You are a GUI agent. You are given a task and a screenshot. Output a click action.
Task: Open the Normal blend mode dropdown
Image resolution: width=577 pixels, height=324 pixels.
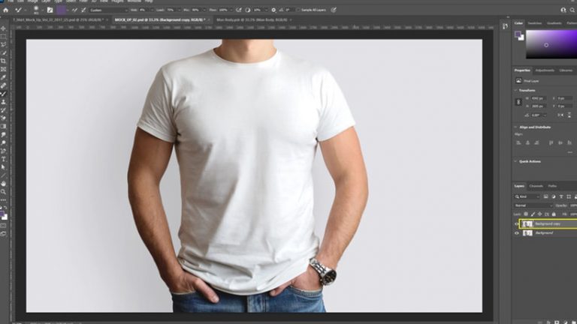point(533,205)
